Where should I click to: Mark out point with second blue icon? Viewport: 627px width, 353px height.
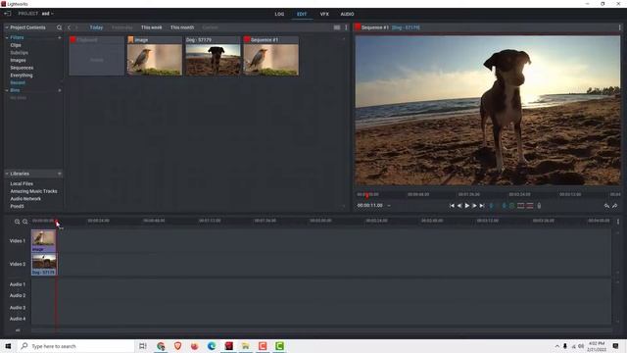tap(504, 206)
